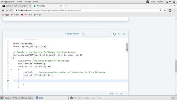Click the lock/power tray icon

(174, 2)
